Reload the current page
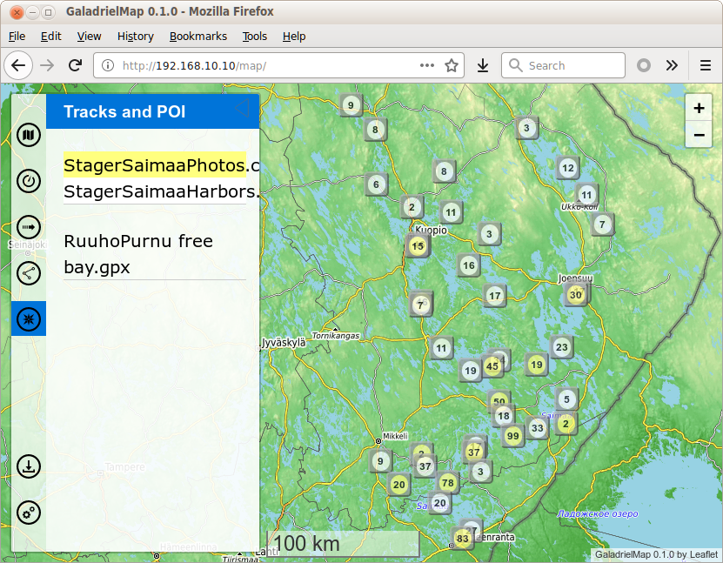Viewport: 723px width, 563px height. point(75,65)
